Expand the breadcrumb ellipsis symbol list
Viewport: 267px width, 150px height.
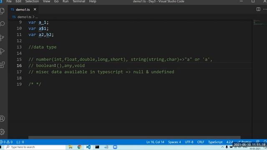click(37, 17)
